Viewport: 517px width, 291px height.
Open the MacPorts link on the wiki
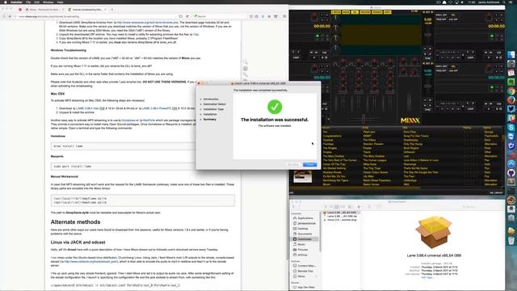tap(149, 120)
